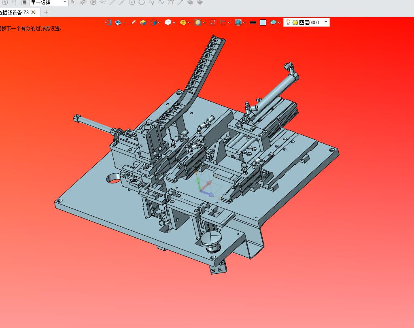
Task: Switch to the 线插线设备.Z3 file tab
Action: pos(15,13)
